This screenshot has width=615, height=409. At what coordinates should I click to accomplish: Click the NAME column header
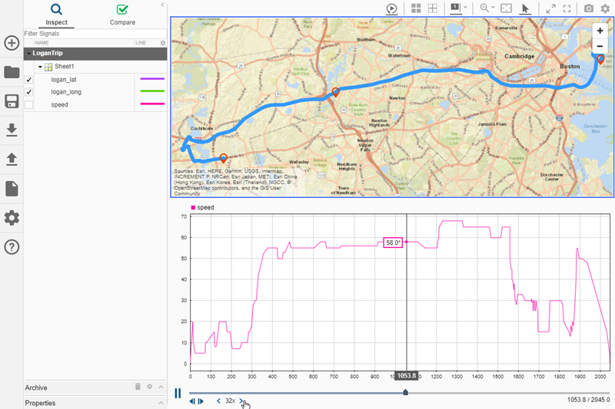click(42, 43)
